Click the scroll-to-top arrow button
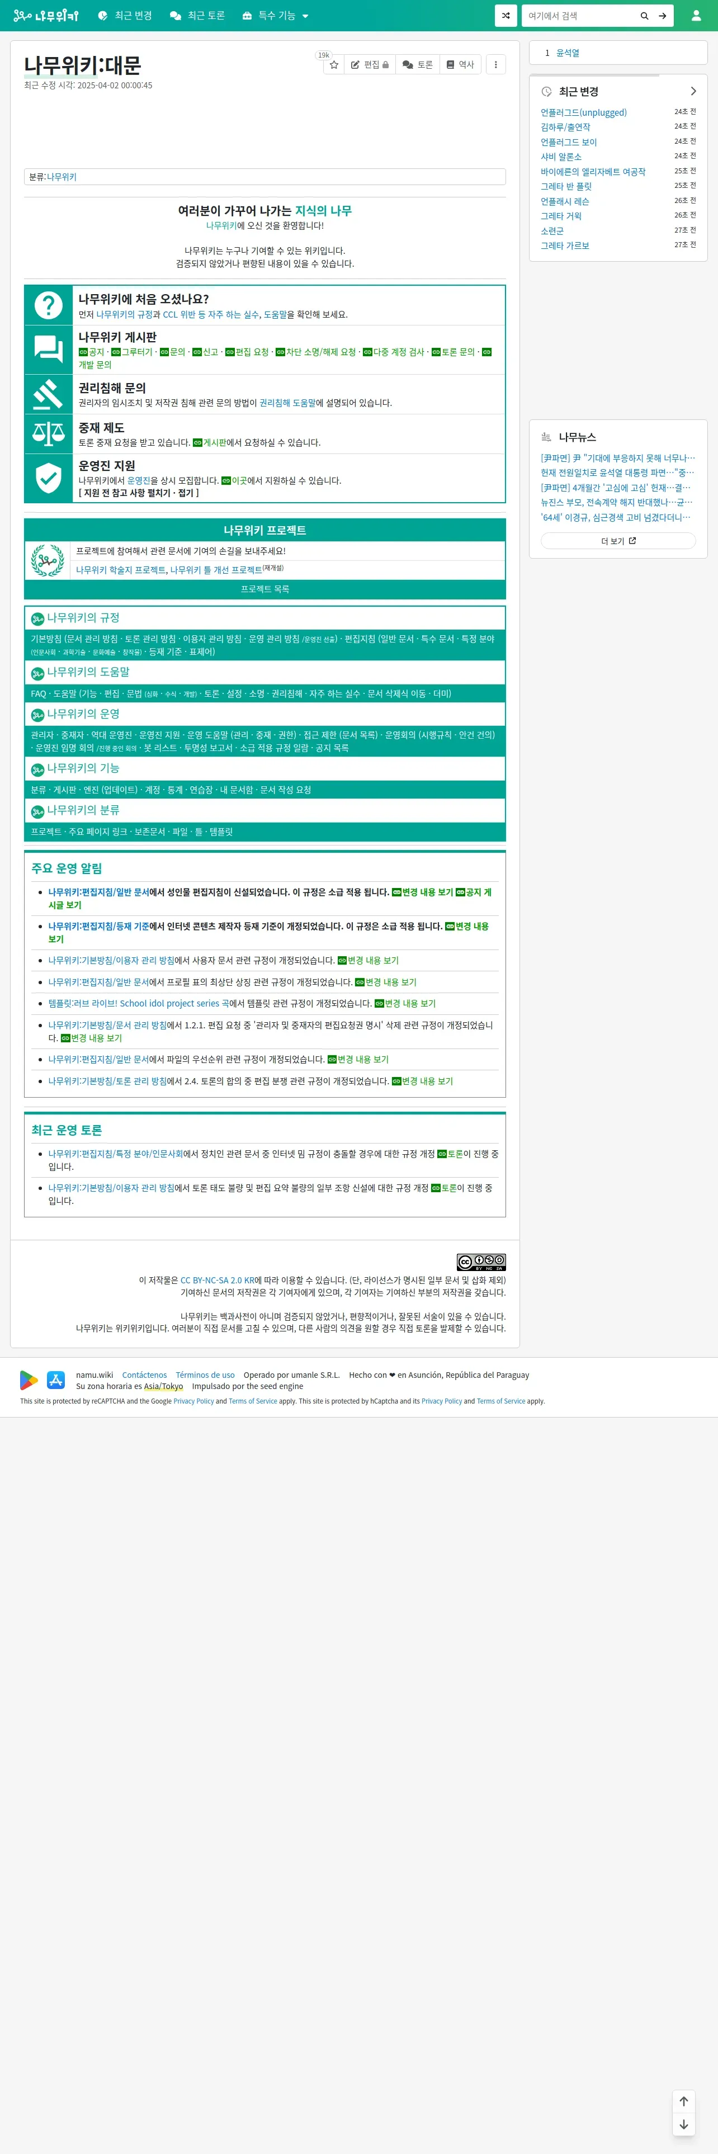The height and width of the screenshot is (2154, 718). tap(684, 2100)
